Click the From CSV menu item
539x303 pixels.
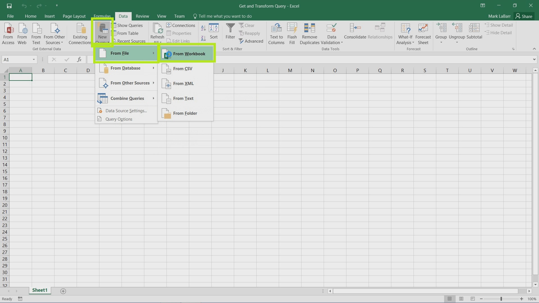click(182, 68)
